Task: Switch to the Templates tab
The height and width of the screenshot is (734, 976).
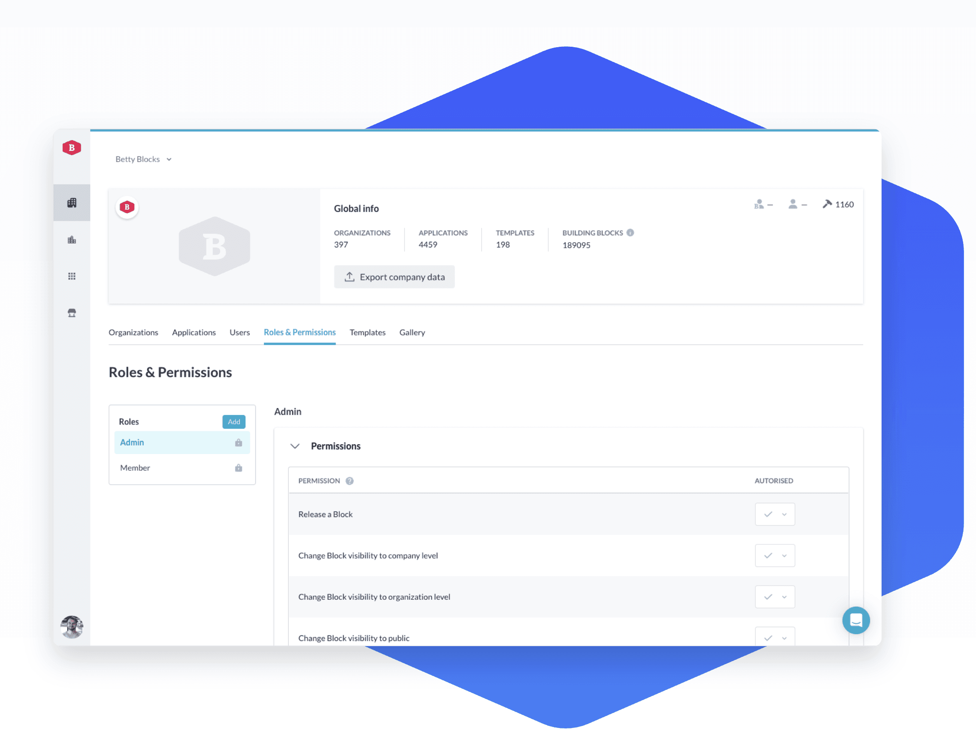Action: coord(368,332)
